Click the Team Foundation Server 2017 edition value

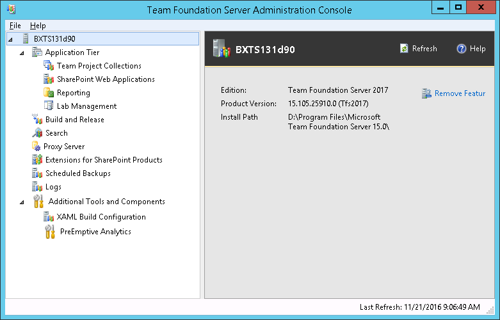(x=338, y=90)
